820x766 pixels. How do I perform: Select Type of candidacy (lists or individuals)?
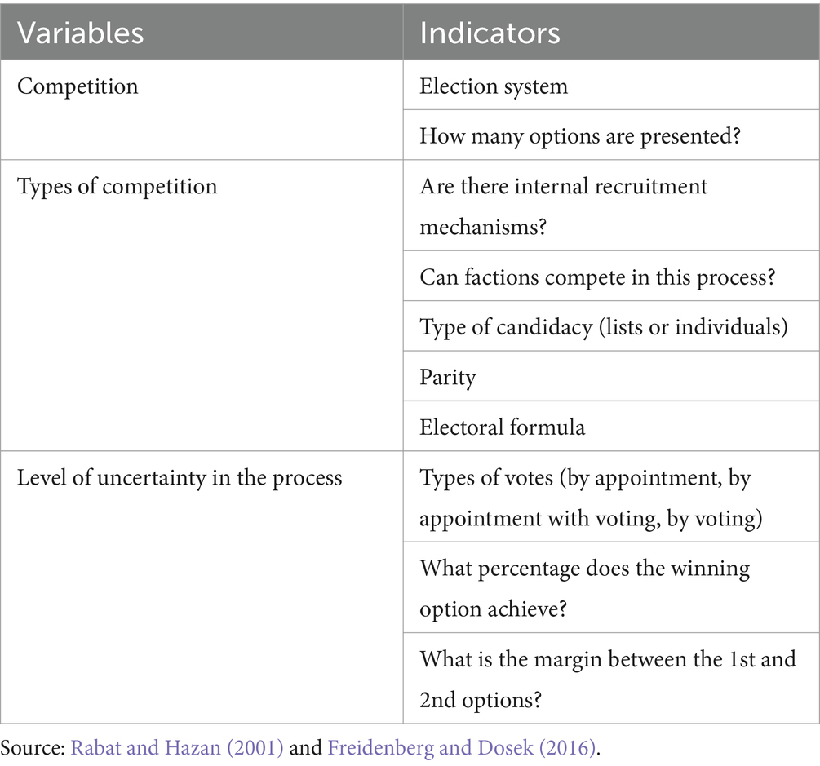coord(611,325)
